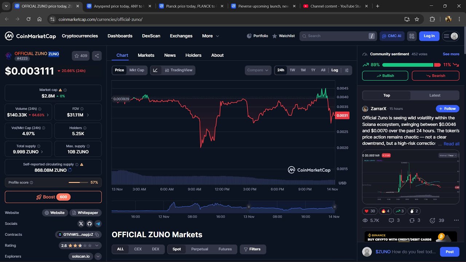This screenshot has height=262, width=466.
Task: Toggle the header theme/profile switch
Action: [450, 36]
